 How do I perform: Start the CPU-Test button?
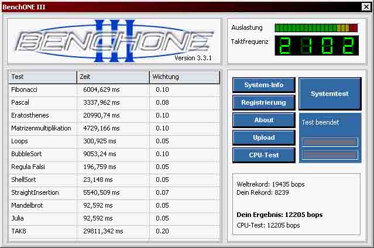pyautogui.click(x=264, y=155)
